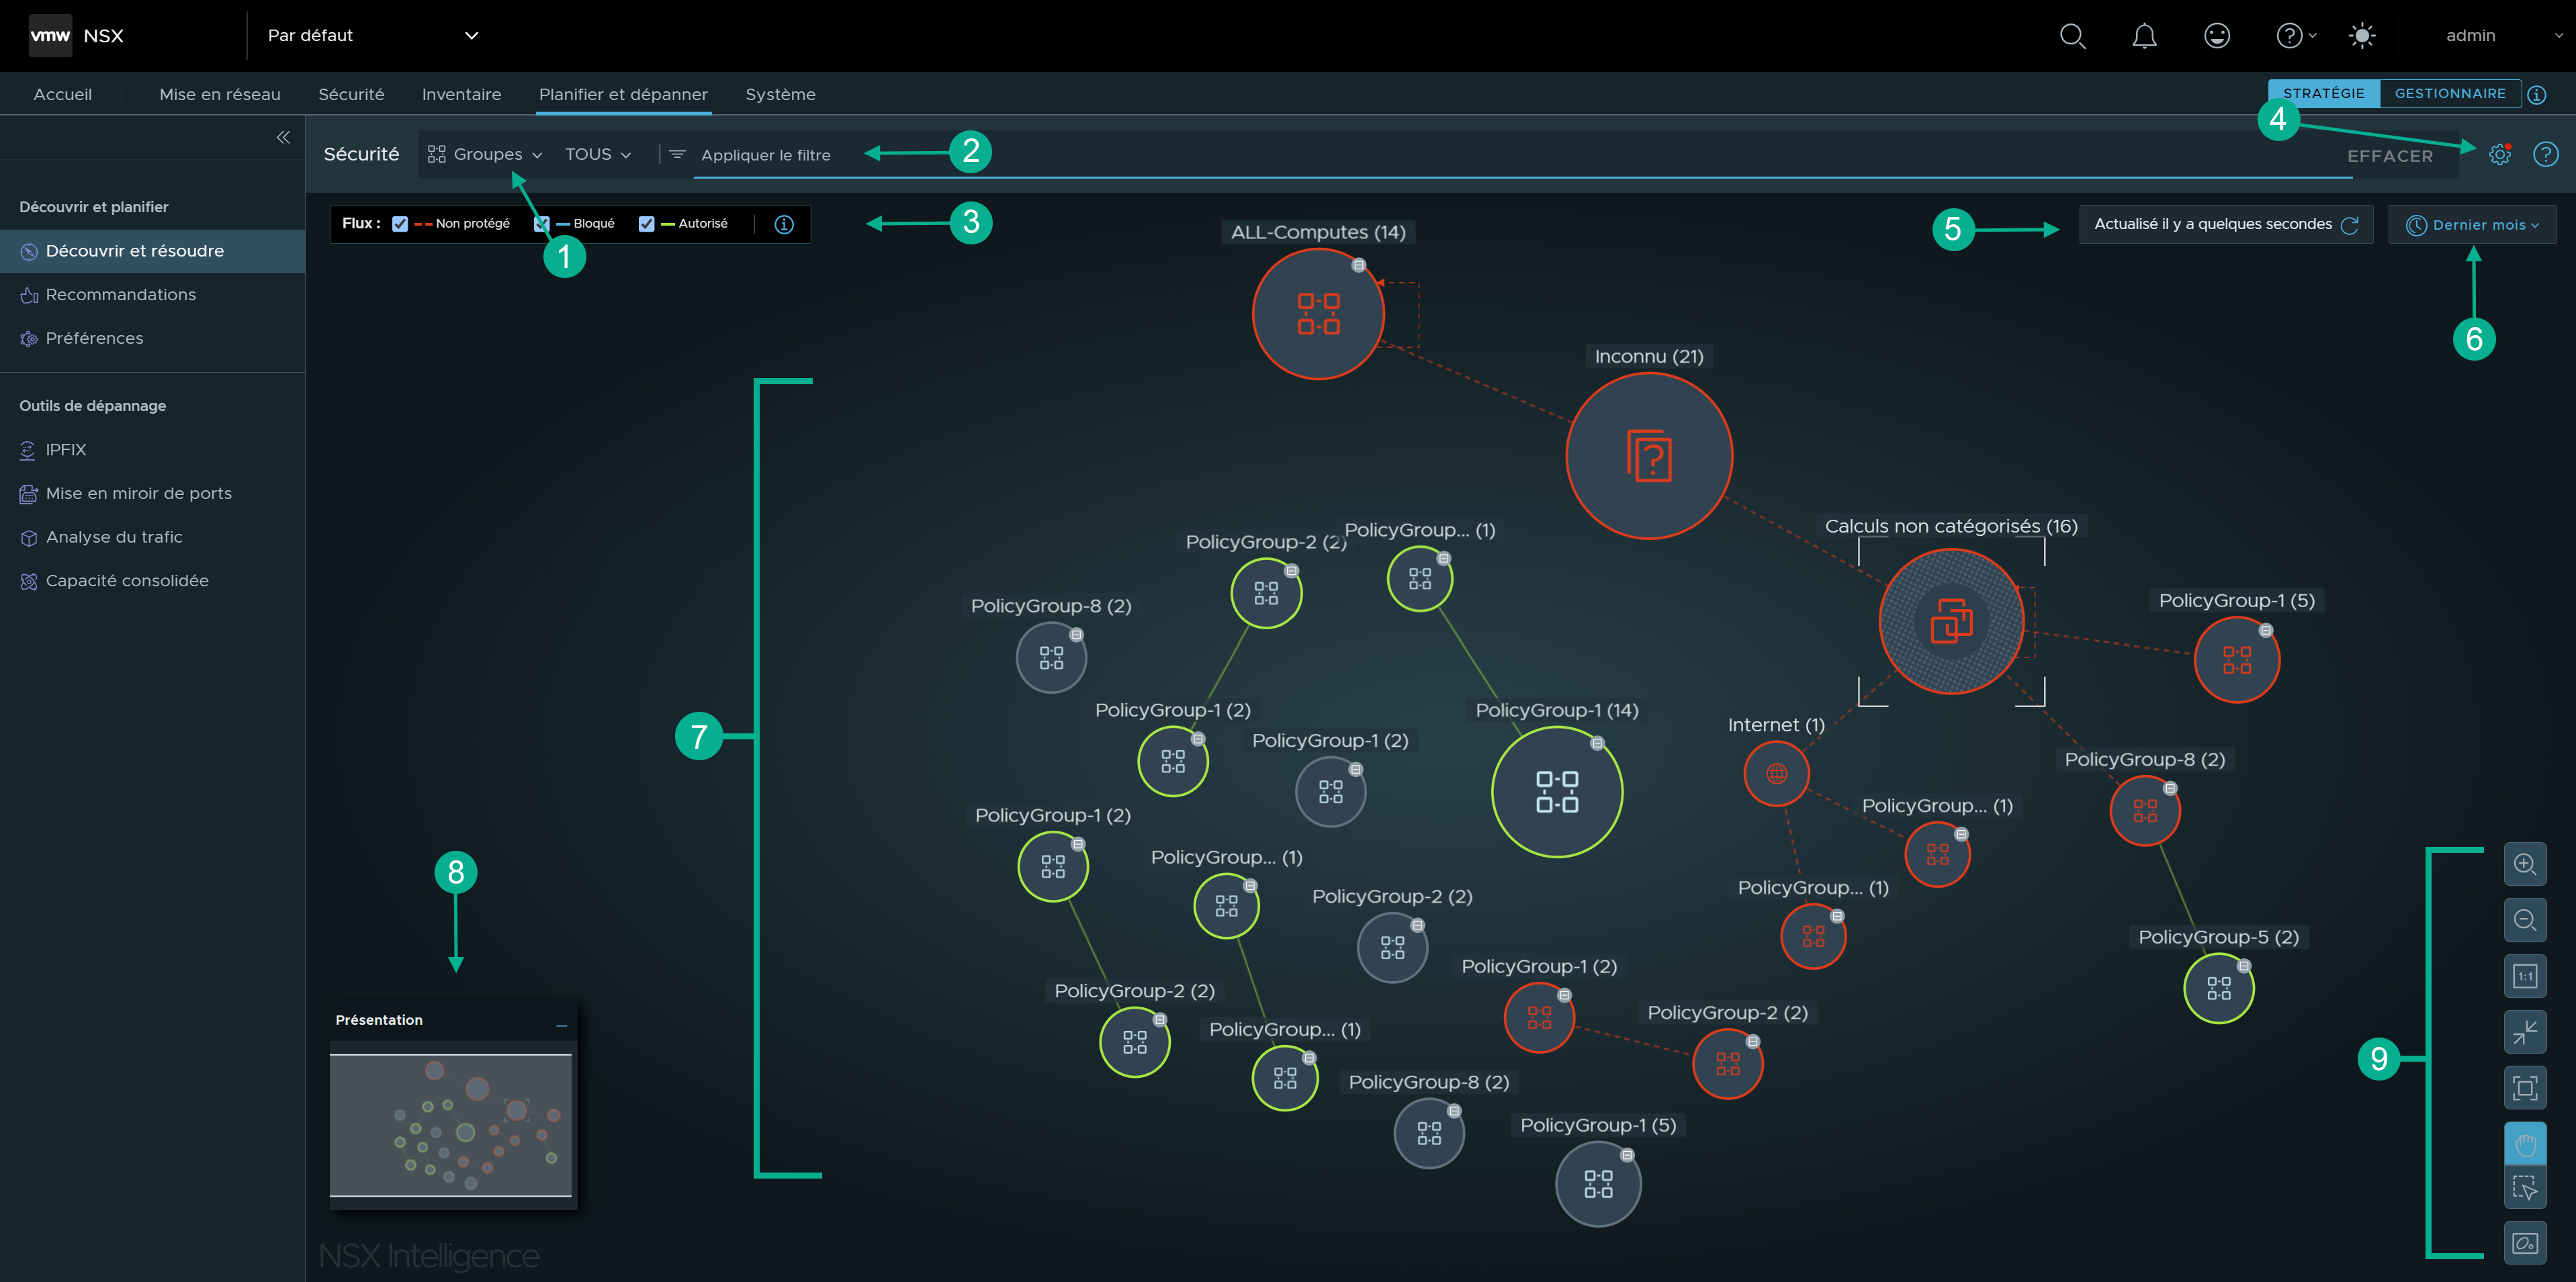Toggle the Autorisé flux checkbox
2576x1282 pixels.
pos(647,224)
